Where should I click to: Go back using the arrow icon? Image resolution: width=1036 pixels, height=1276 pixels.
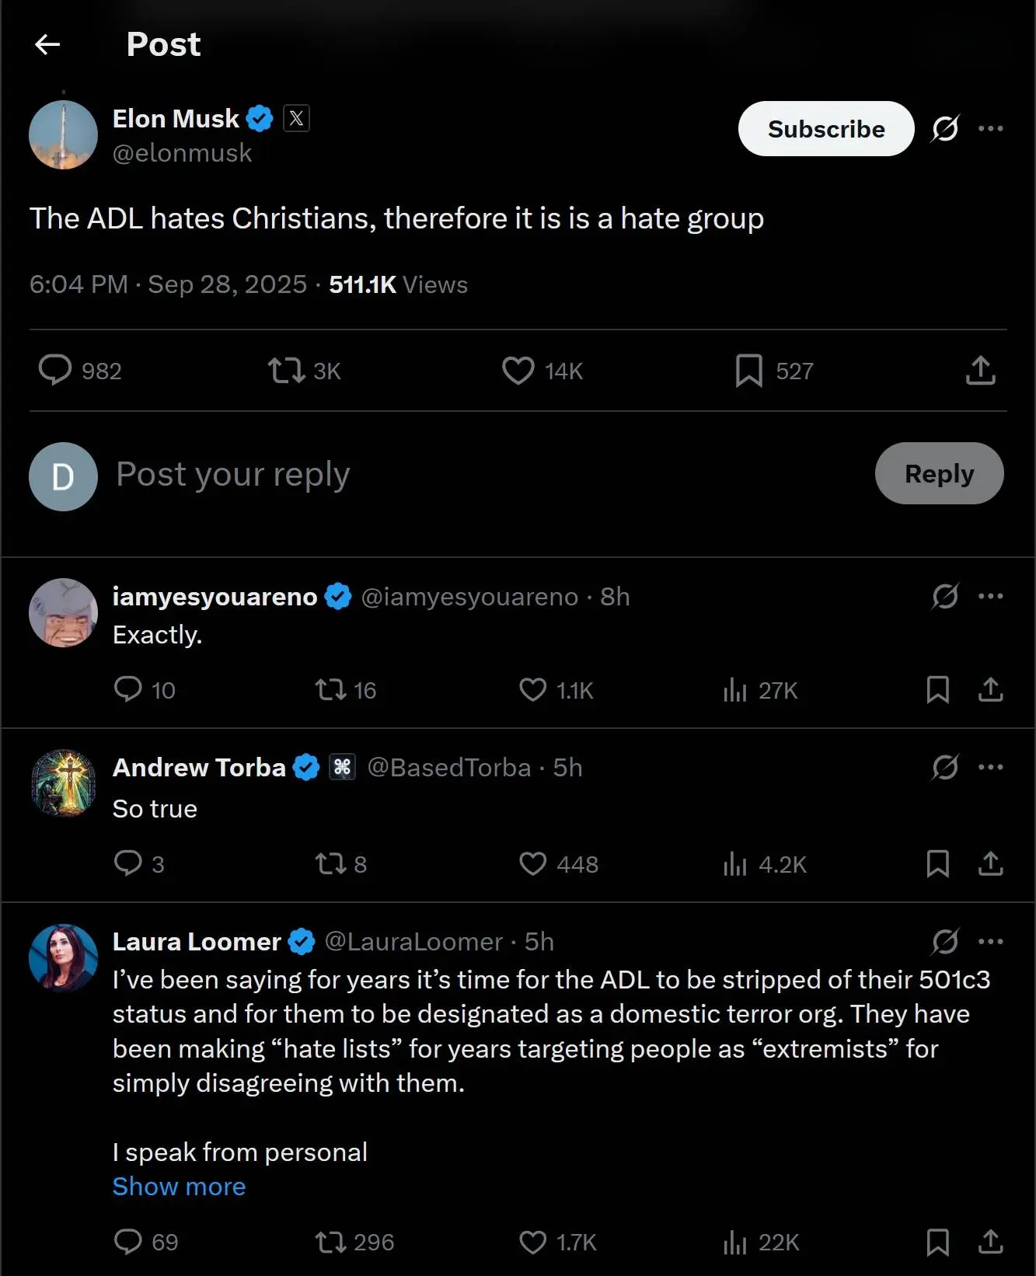coord(47,45)
